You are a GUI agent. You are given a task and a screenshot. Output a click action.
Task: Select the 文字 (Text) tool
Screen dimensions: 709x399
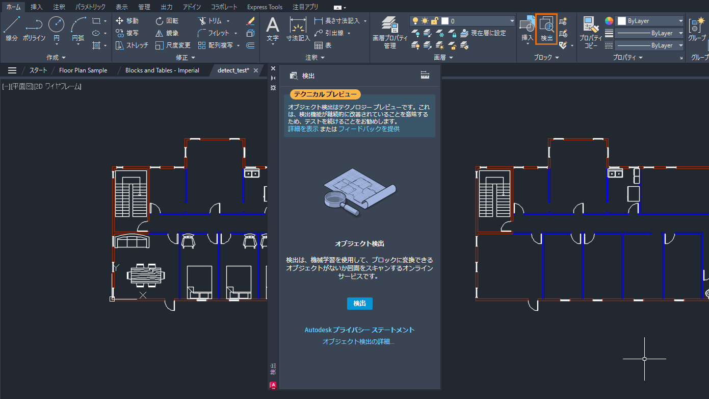(273, 29)
